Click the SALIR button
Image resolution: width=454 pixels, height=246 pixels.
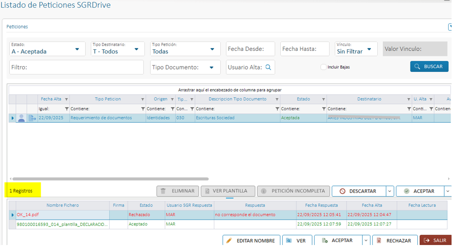[x=435, y=241]
